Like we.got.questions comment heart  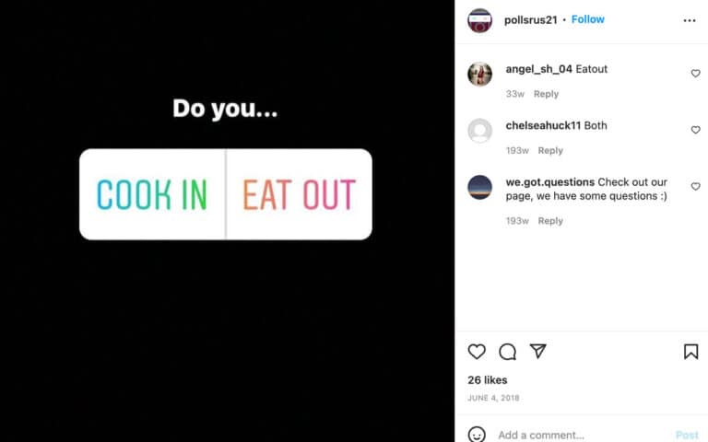pos(695,186)
